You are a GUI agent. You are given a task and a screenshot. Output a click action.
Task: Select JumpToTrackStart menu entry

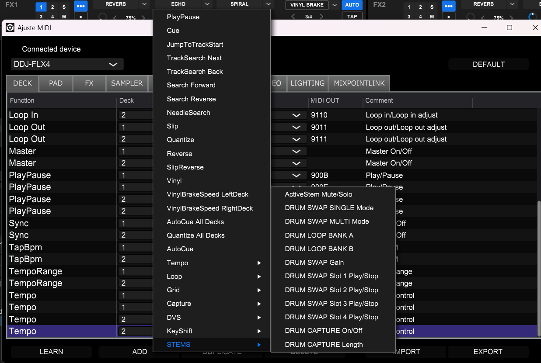coord(211,45)
